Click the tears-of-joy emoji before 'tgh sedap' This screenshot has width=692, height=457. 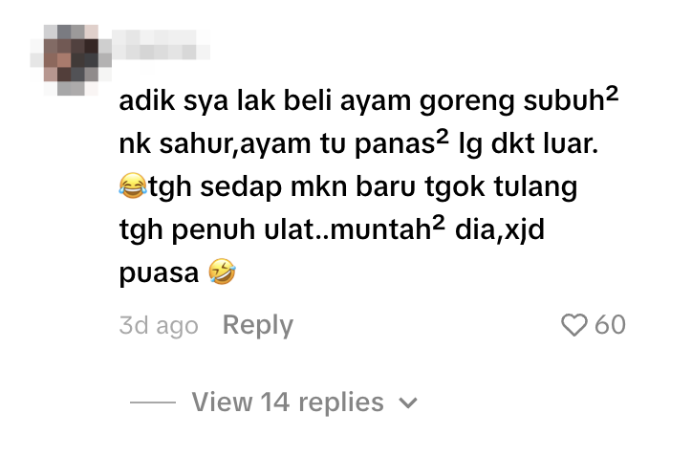pos(133,185)
